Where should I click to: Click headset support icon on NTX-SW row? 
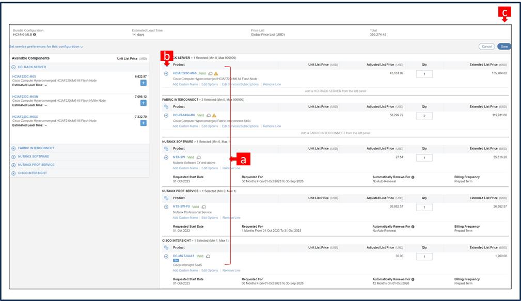(x=199, y=157)
